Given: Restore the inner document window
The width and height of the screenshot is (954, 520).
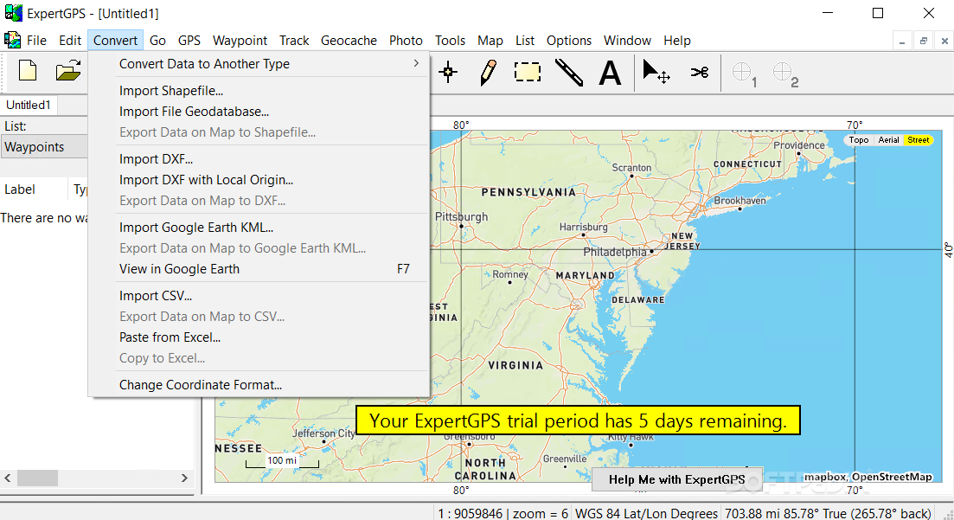Looking at the screenshot, I should pos(923,42).
